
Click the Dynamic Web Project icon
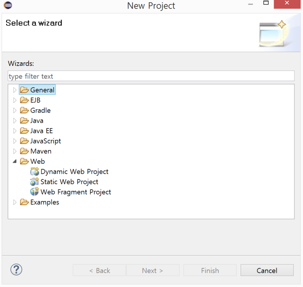[35, 172]
